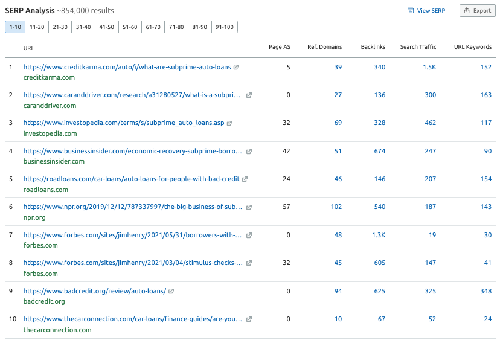Open external link icon for roadloans URL

[245, 179]
